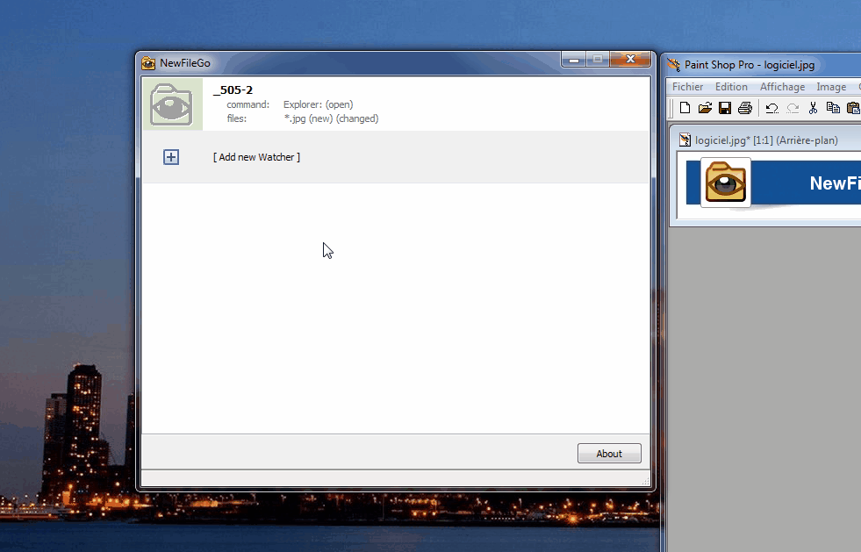
Task: Click the Paste clipboard icon in Paint Shop Pro
Action: point(853,108)
